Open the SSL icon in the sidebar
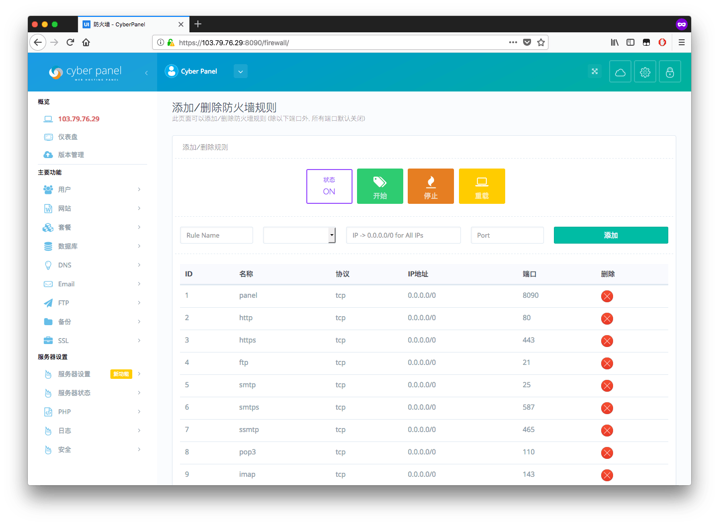The width and height of the screenshot is (719, 525). coord(48,340)
